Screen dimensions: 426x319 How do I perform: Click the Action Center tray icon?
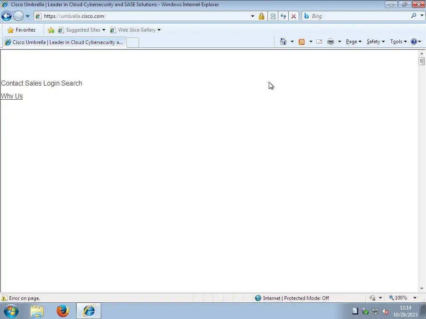coord(355,312)
